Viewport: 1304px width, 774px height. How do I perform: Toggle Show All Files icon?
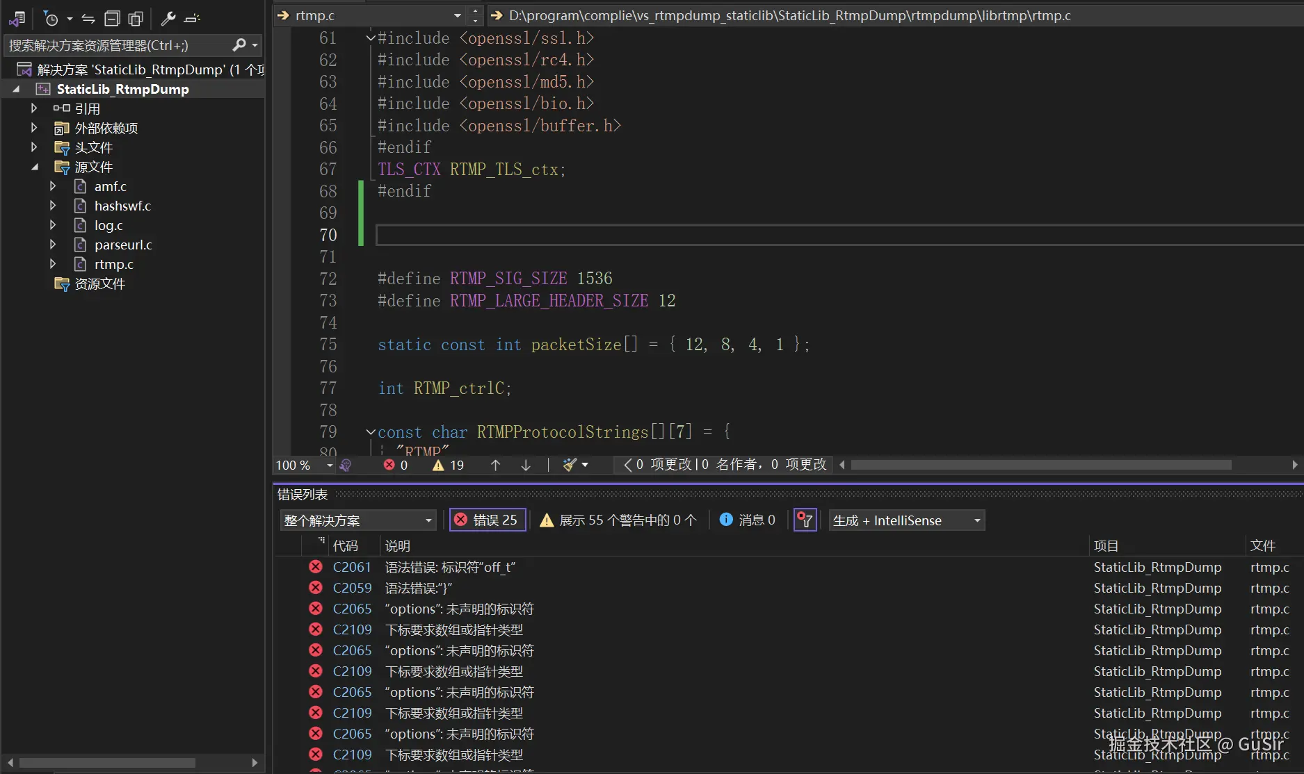136,18
